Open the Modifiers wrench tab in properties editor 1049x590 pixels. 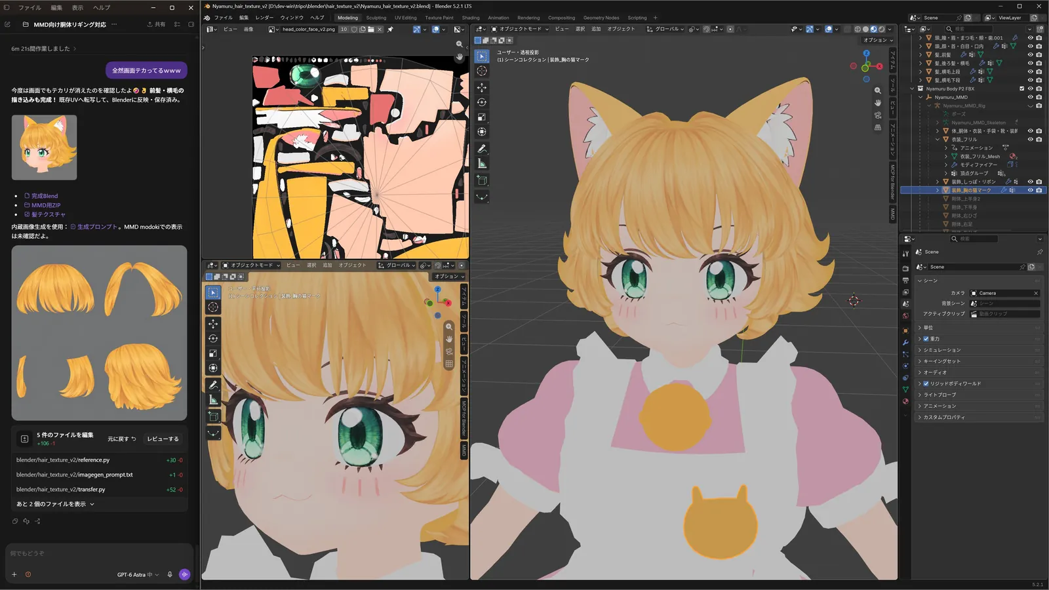[x=905, y=342]
